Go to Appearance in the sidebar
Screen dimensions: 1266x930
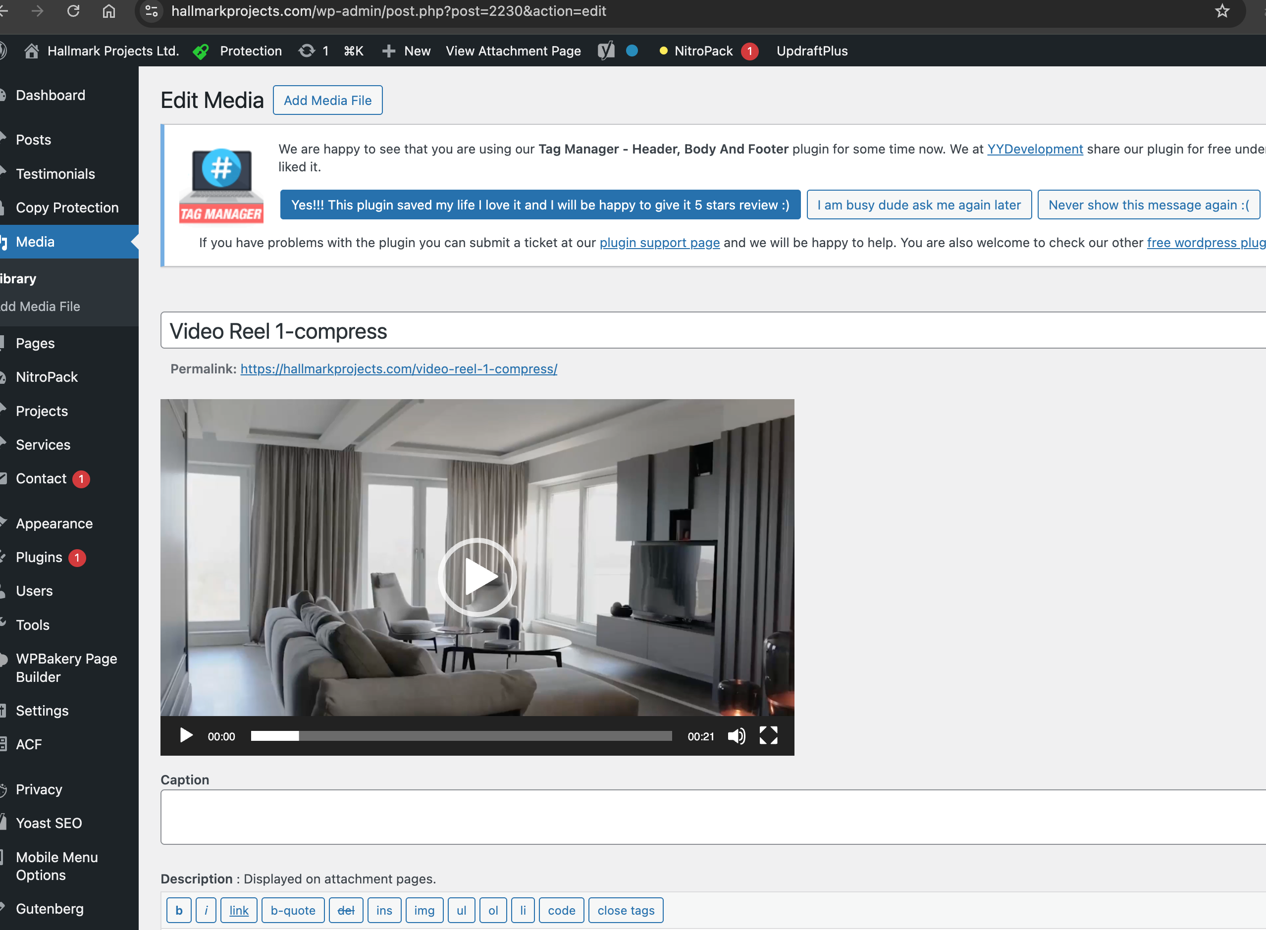(x=54, y=523)
